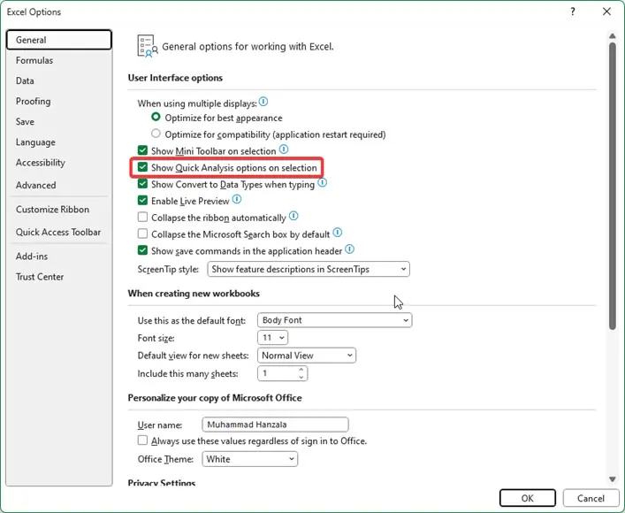This screenshot has height=513, width=625.
Task: Uncheck Show save commands in application header
Action: (x=142, y=250)
